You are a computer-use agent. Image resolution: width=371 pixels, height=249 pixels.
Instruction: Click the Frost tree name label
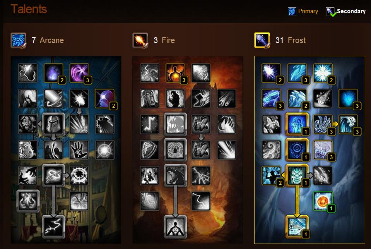[297, 40]
